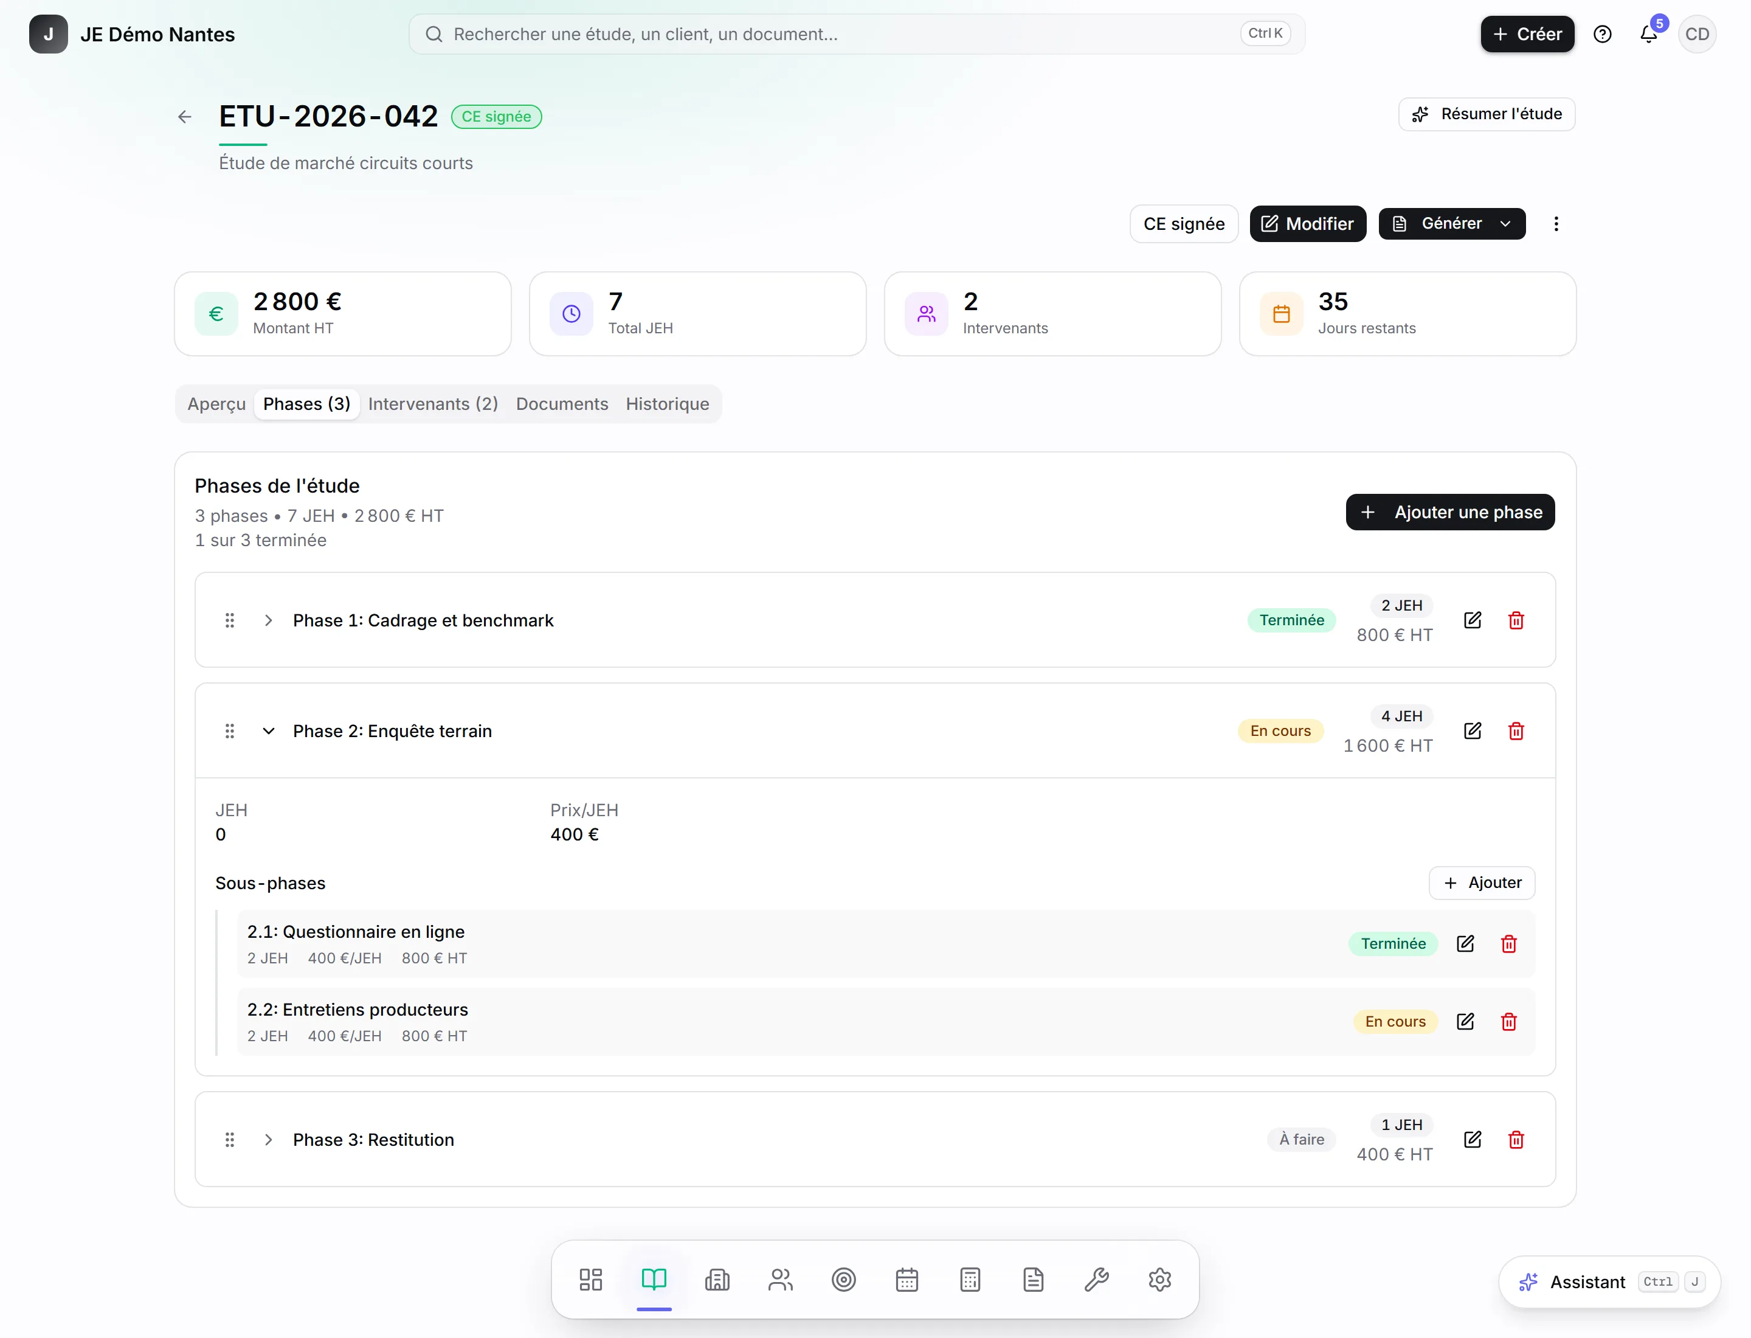Click the Créer button
The height and width of the screenshot is (1338, 1751).
(1527, 34)
